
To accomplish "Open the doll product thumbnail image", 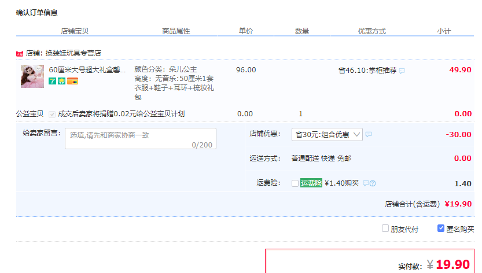I will (32, 76).
